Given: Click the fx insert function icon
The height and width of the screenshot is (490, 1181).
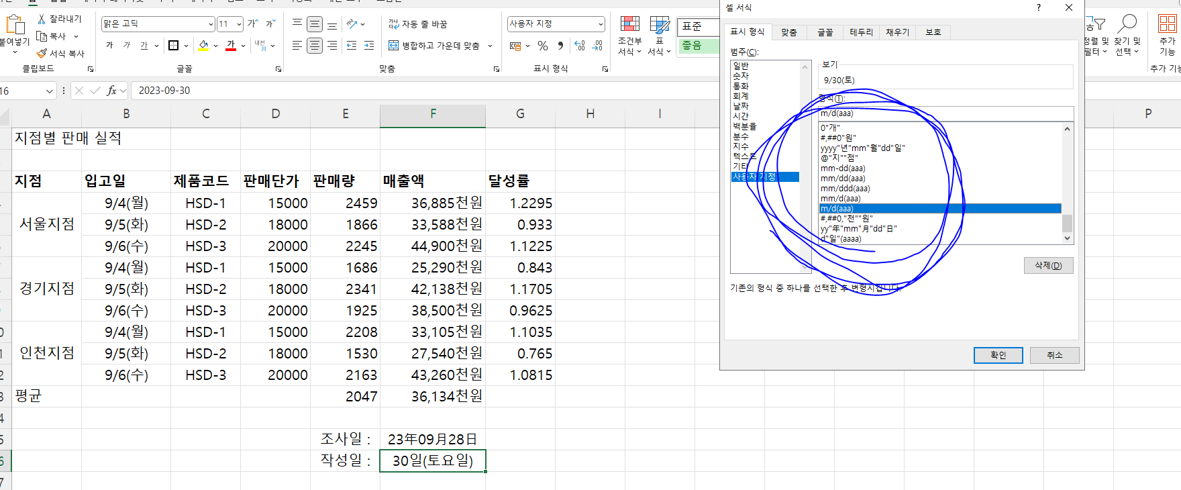Looking at the screenshot, I should click(x=111, y=91).
